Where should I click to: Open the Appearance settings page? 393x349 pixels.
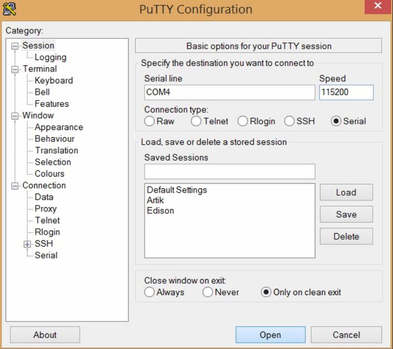59,127
